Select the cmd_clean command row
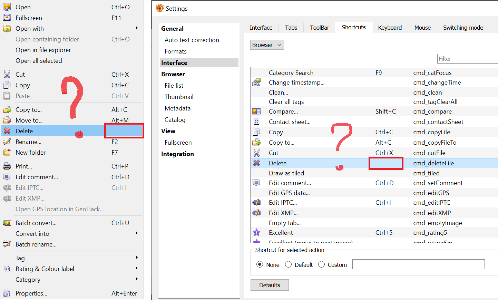The height and width of the screenshot is (300, 498). pos(374,93)
